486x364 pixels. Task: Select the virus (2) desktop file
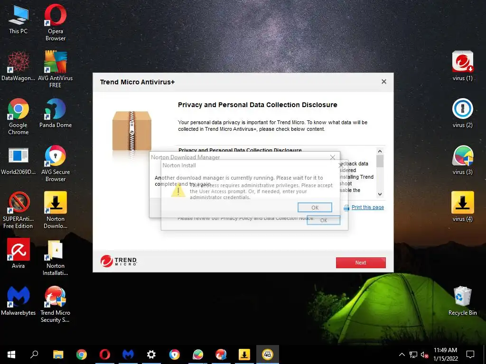[462, 113]
